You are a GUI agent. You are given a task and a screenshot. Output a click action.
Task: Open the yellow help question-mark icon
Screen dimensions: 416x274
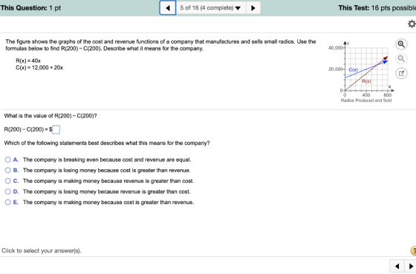coord(413,250)
